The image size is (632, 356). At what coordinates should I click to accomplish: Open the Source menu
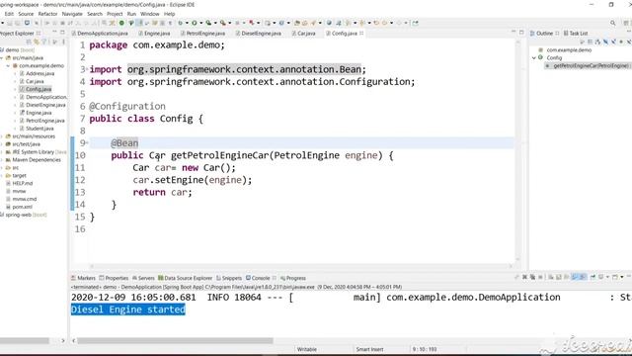coord(26,14)
